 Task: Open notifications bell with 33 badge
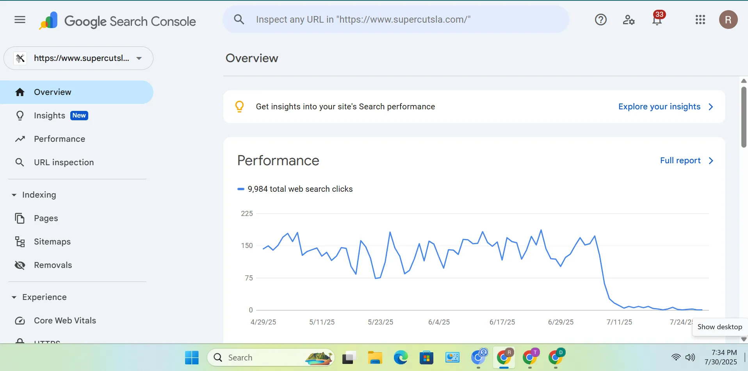[657, 19]
